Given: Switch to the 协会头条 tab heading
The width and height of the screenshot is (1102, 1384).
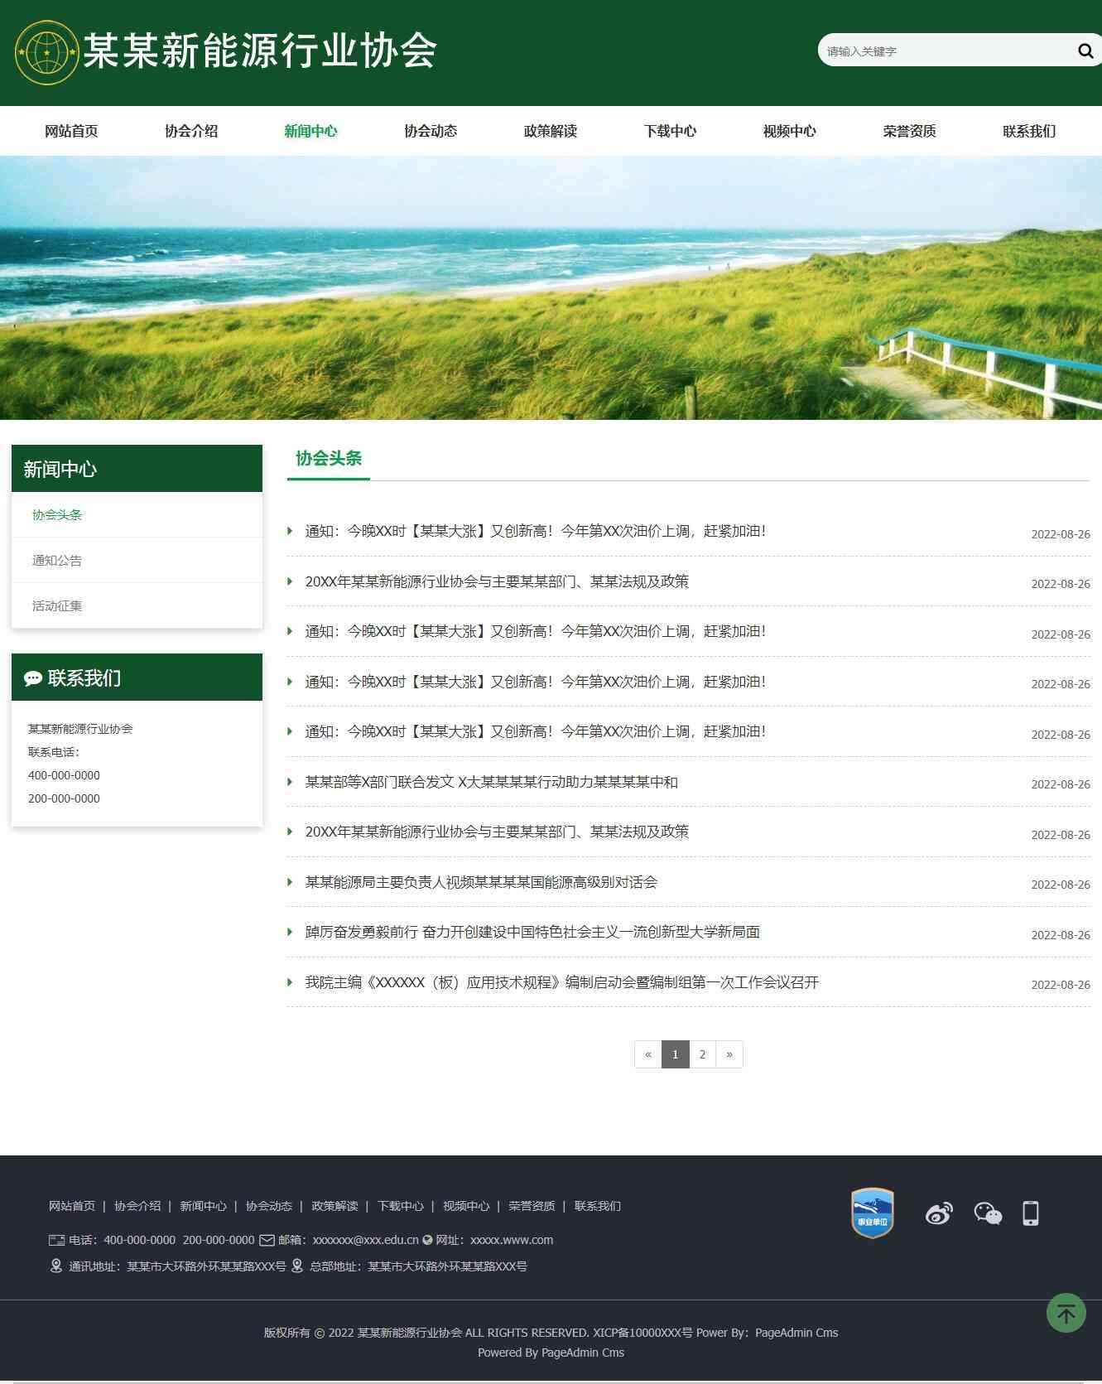Looking at the screenshot, I should point(329,458).
